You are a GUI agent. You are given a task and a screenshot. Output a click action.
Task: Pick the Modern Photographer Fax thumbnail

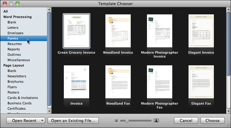(x=159, y=82)
